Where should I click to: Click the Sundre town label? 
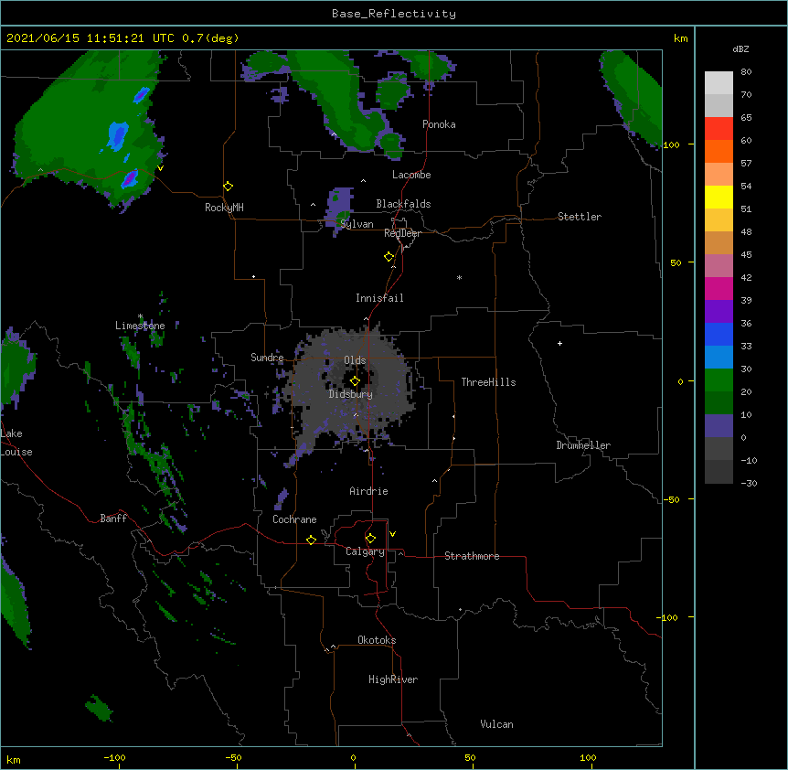click(x=267, y=358)
